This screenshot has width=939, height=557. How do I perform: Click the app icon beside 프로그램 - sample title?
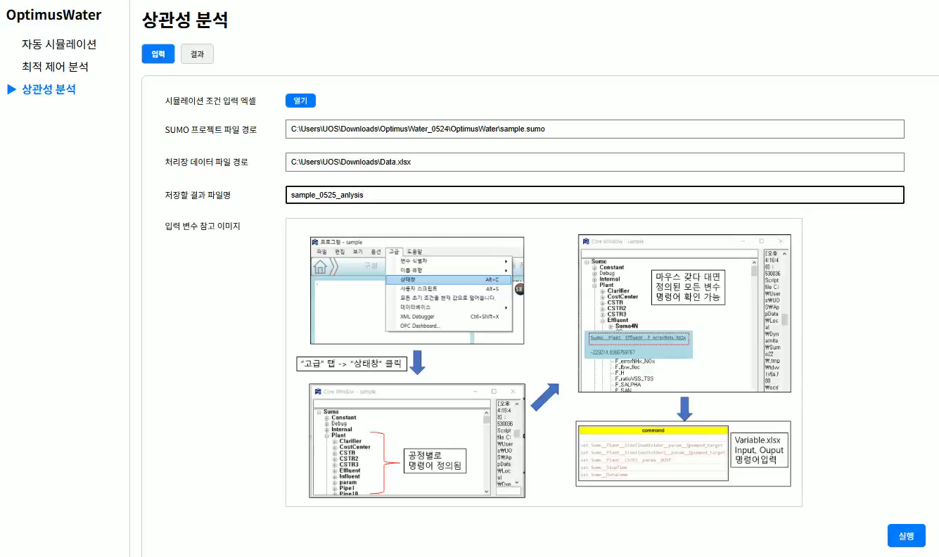(316, 242)
